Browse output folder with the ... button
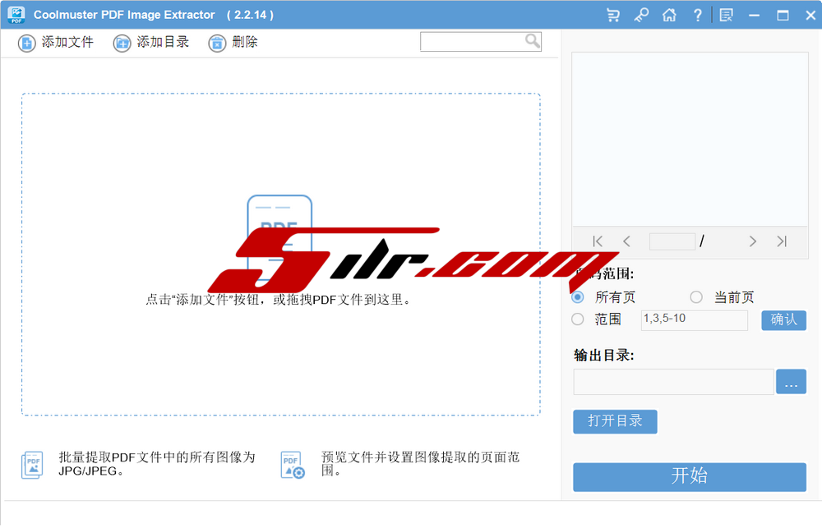This screenshot has height=528, width=822. (791, 383)
